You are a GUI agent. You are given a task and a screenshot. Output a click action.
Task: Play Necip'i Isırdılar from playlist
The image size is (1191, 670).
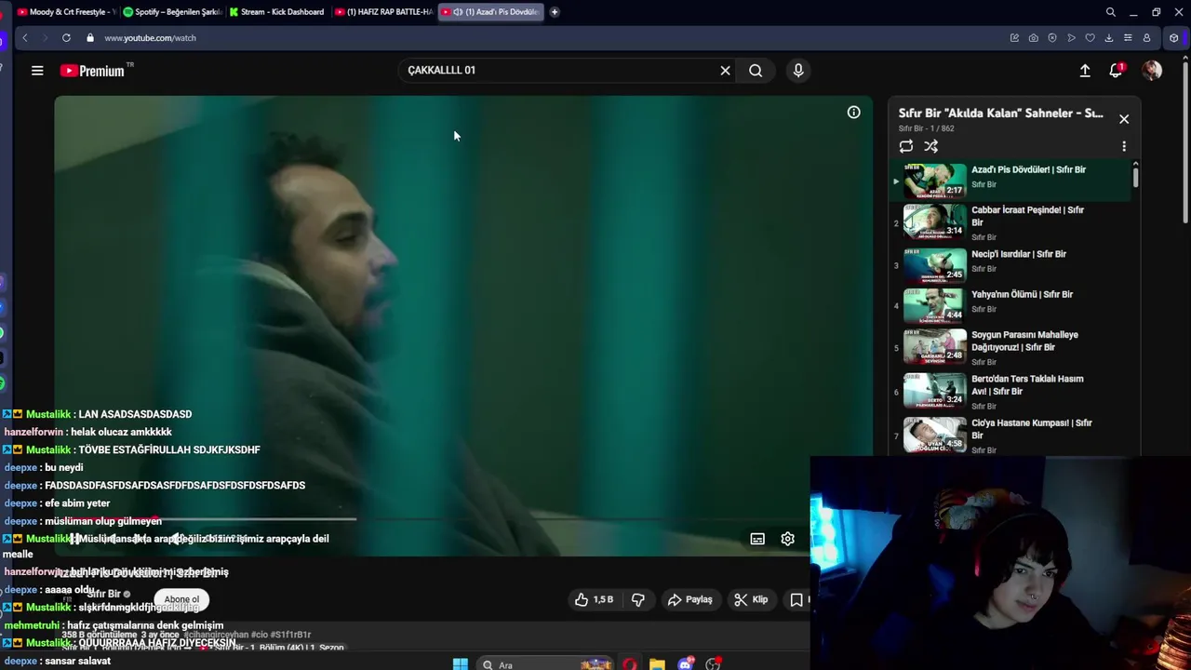pyautogui.click(x=1019, y=254)
